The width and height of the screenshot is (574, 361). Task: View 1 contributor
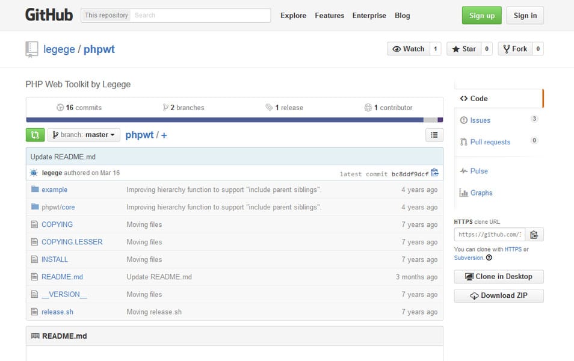(389, 107)
